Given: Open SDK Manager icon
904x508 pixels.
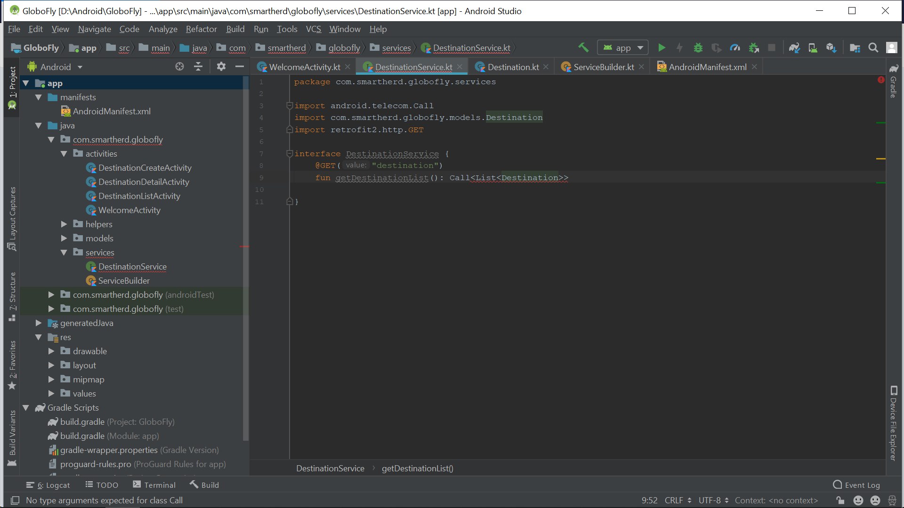Looking at the screenshot, I should (x=831, y=48).
